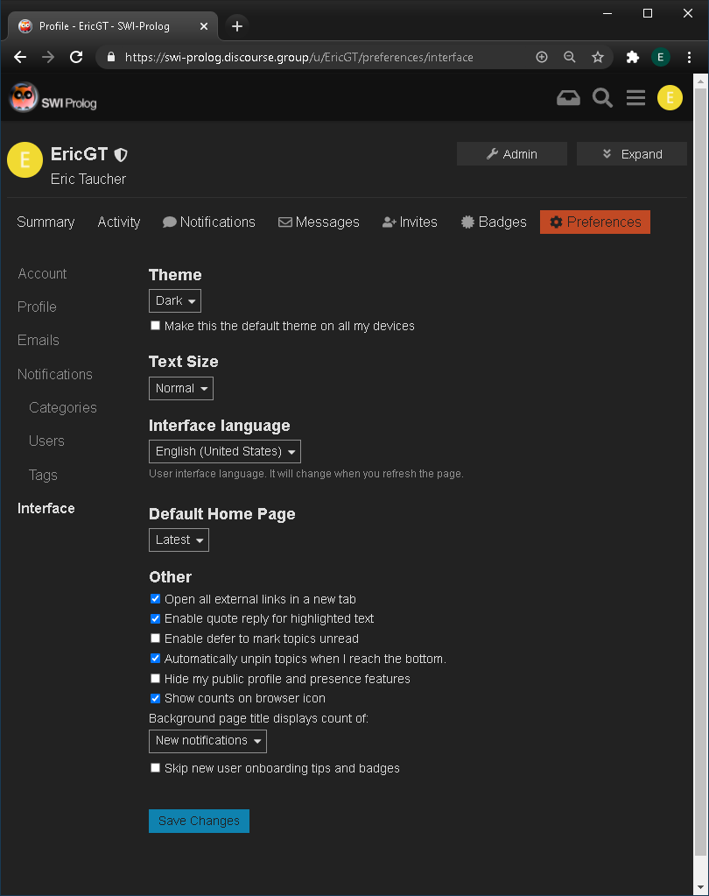Check Skip new user onboarding tips
This screenshot has width=709, height=896.
coord(155,768)
